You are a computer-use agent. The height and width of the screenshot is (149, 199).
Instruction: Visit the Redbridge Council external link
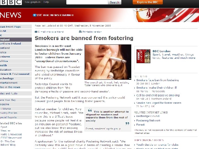tap(148, 116)
